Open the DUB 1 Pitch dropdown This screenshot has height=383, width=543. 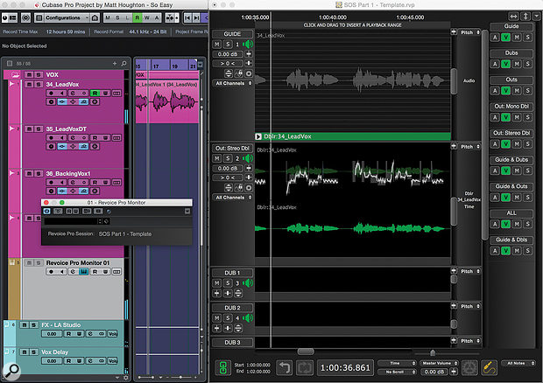point(469,271)
